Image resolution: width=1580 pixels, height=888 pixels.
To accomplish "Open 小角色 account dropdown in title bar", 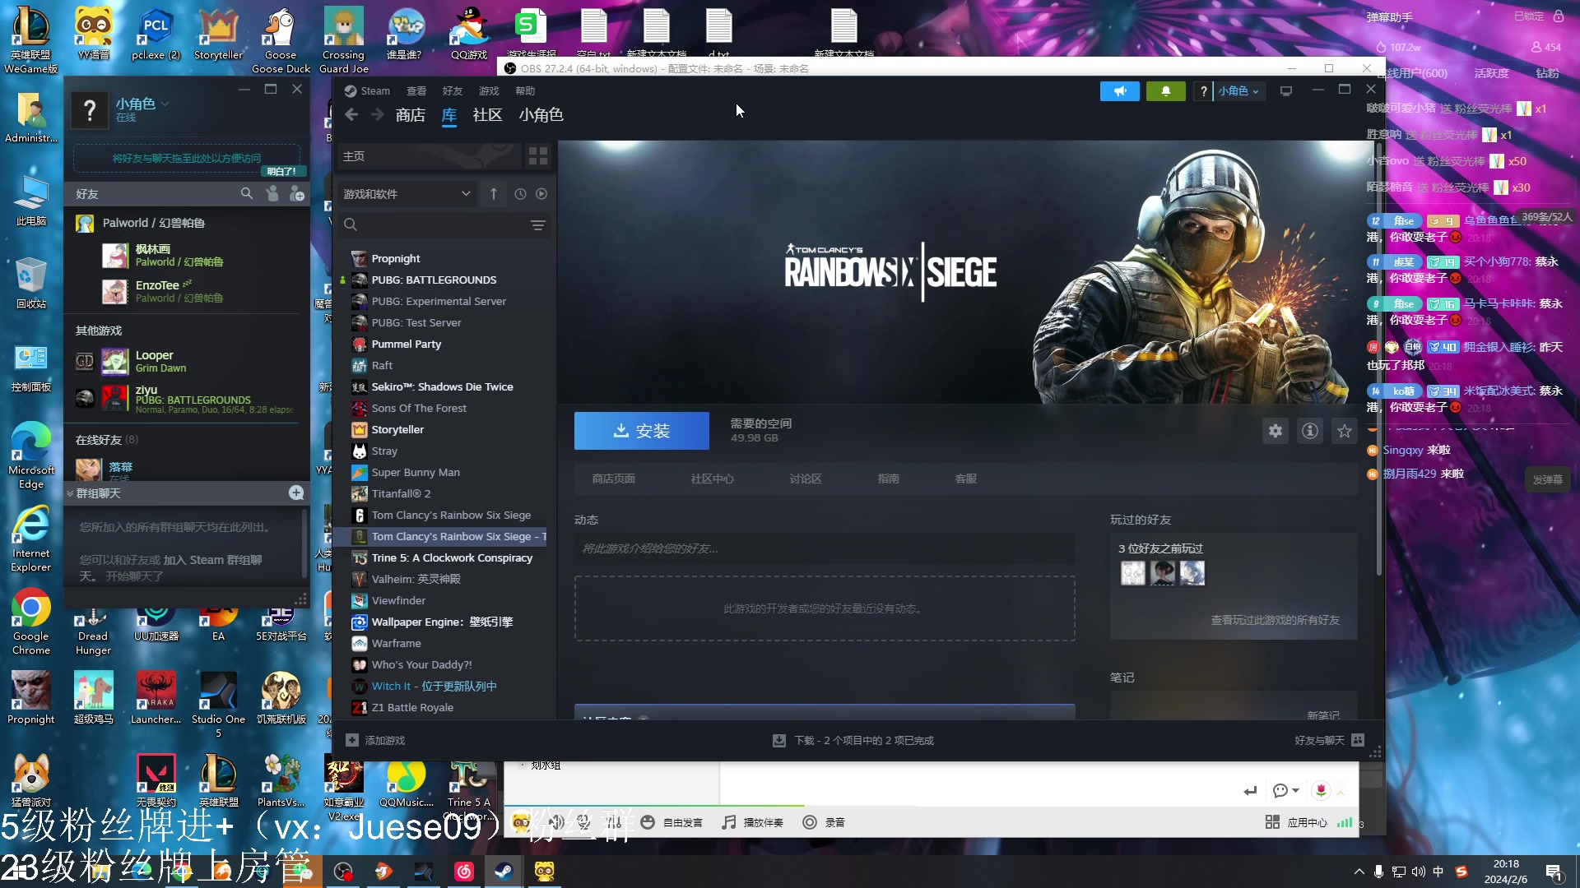I will (x=1238, y=91).
